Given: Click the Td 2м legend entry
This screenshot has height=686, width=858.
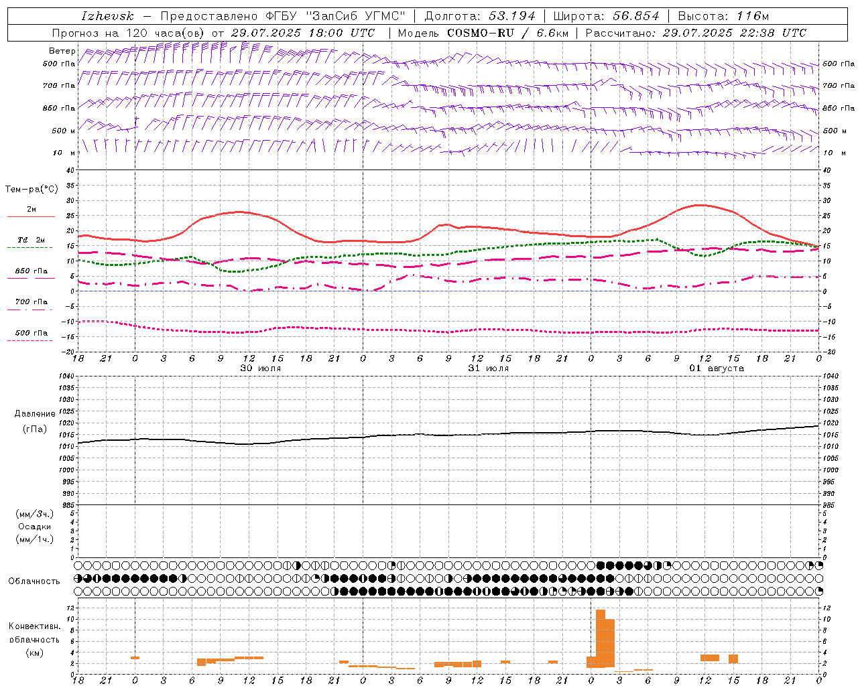Looking at the screenshot, I should (x=31, y=240).
